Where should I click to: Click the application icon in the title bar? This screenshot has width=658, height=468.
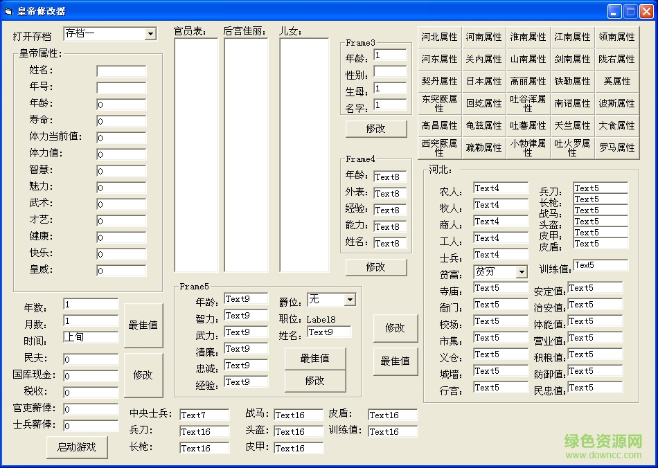(8, 10)
